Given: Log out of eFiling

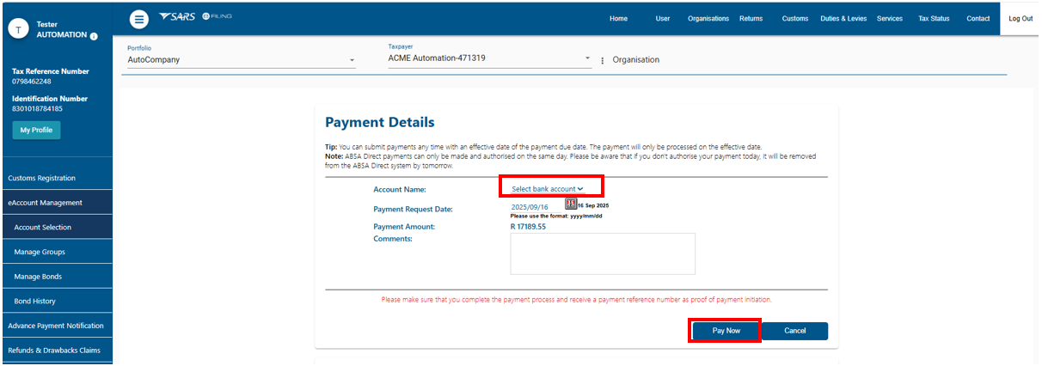Looking at the screenshot, I should (1021, 19).
